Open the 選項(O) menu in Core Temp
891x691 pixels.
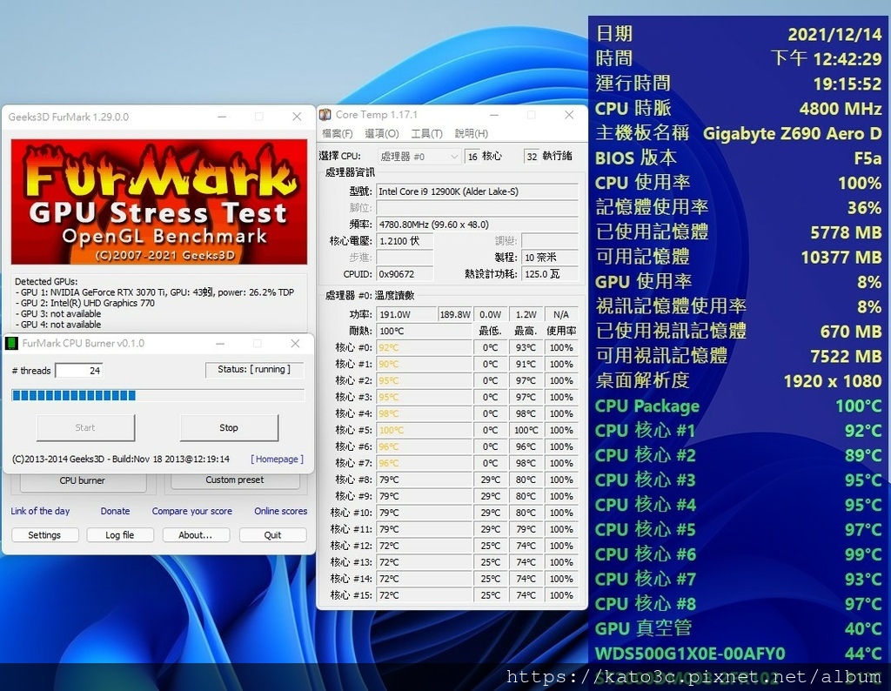pos(381,133)
